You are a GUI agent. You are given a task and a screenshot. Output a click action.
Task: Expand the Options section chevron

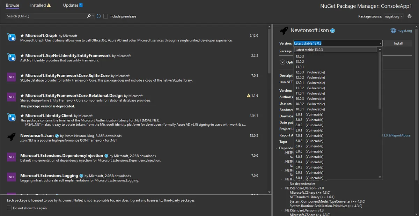(282, 62)
